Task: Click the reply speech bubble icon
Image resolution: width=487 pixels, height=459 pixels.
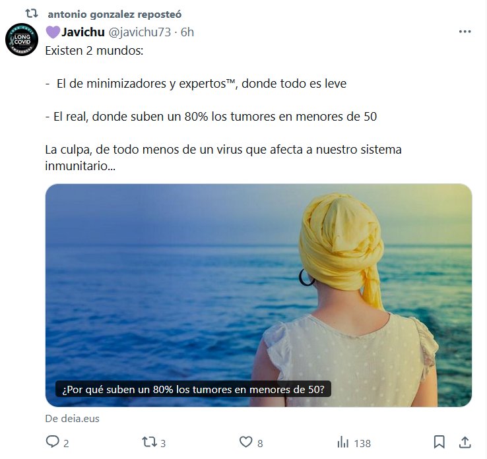Action: (x=53, y=442)
